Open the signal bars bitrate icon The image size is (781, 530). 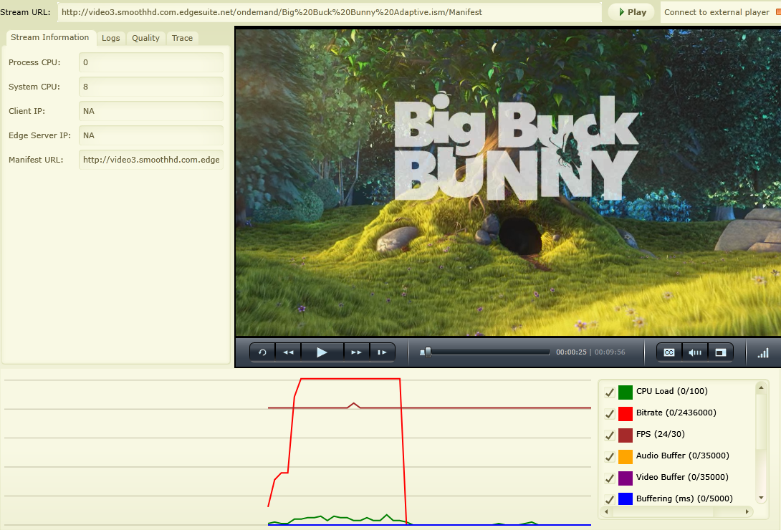(x=763, y=353)
